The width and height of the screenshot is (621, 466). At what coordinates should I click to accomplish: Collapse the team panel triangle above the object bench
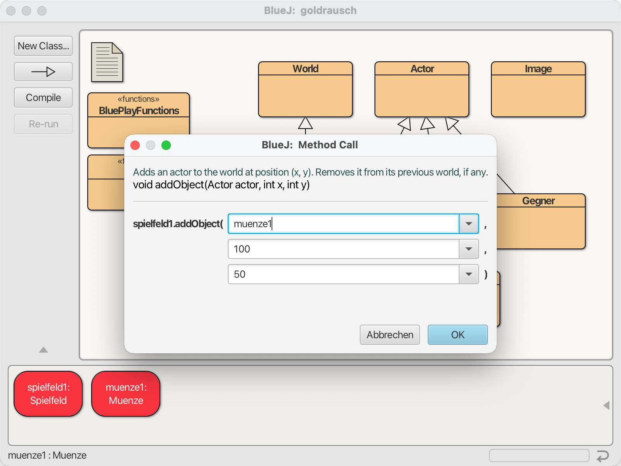click(43, 349)
